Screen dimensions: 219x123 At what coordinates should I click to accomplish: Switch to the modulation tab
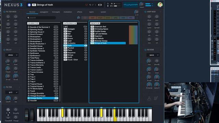[x=68, y=12]
